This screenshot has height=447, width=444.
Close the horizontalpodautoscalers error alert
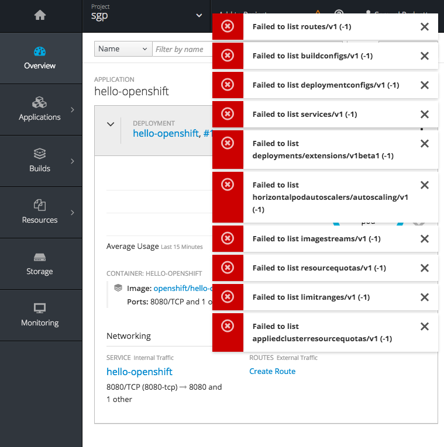[425, 185]
